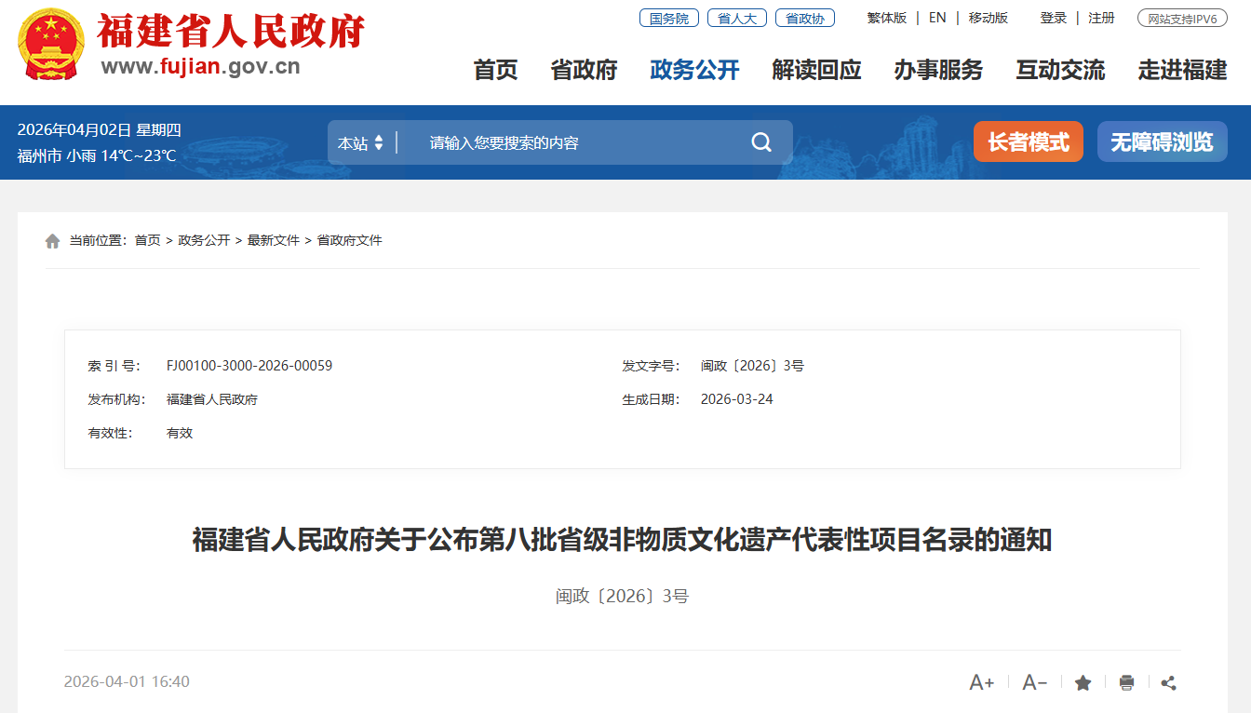Turn on 无障碍浏览 accessibility browsing
Screen dimensions: 1251x713
[1162, 141]
